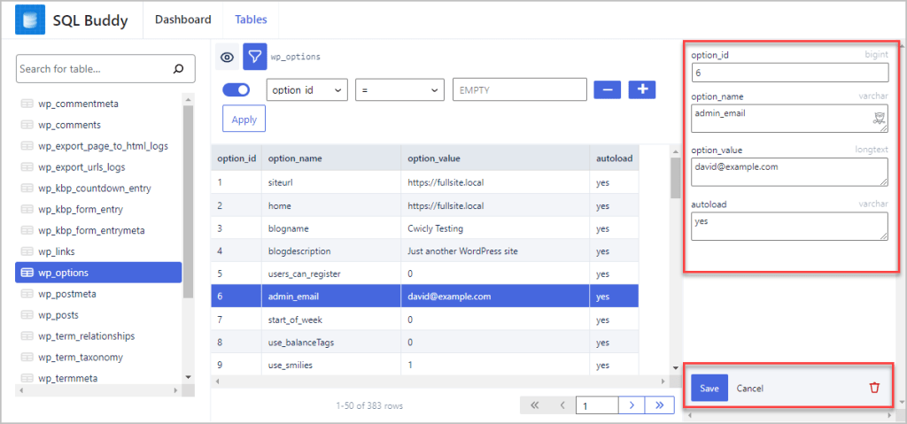Open the Dashboard tab
This screenshot has height=424, width=907.
pos(182,19)
